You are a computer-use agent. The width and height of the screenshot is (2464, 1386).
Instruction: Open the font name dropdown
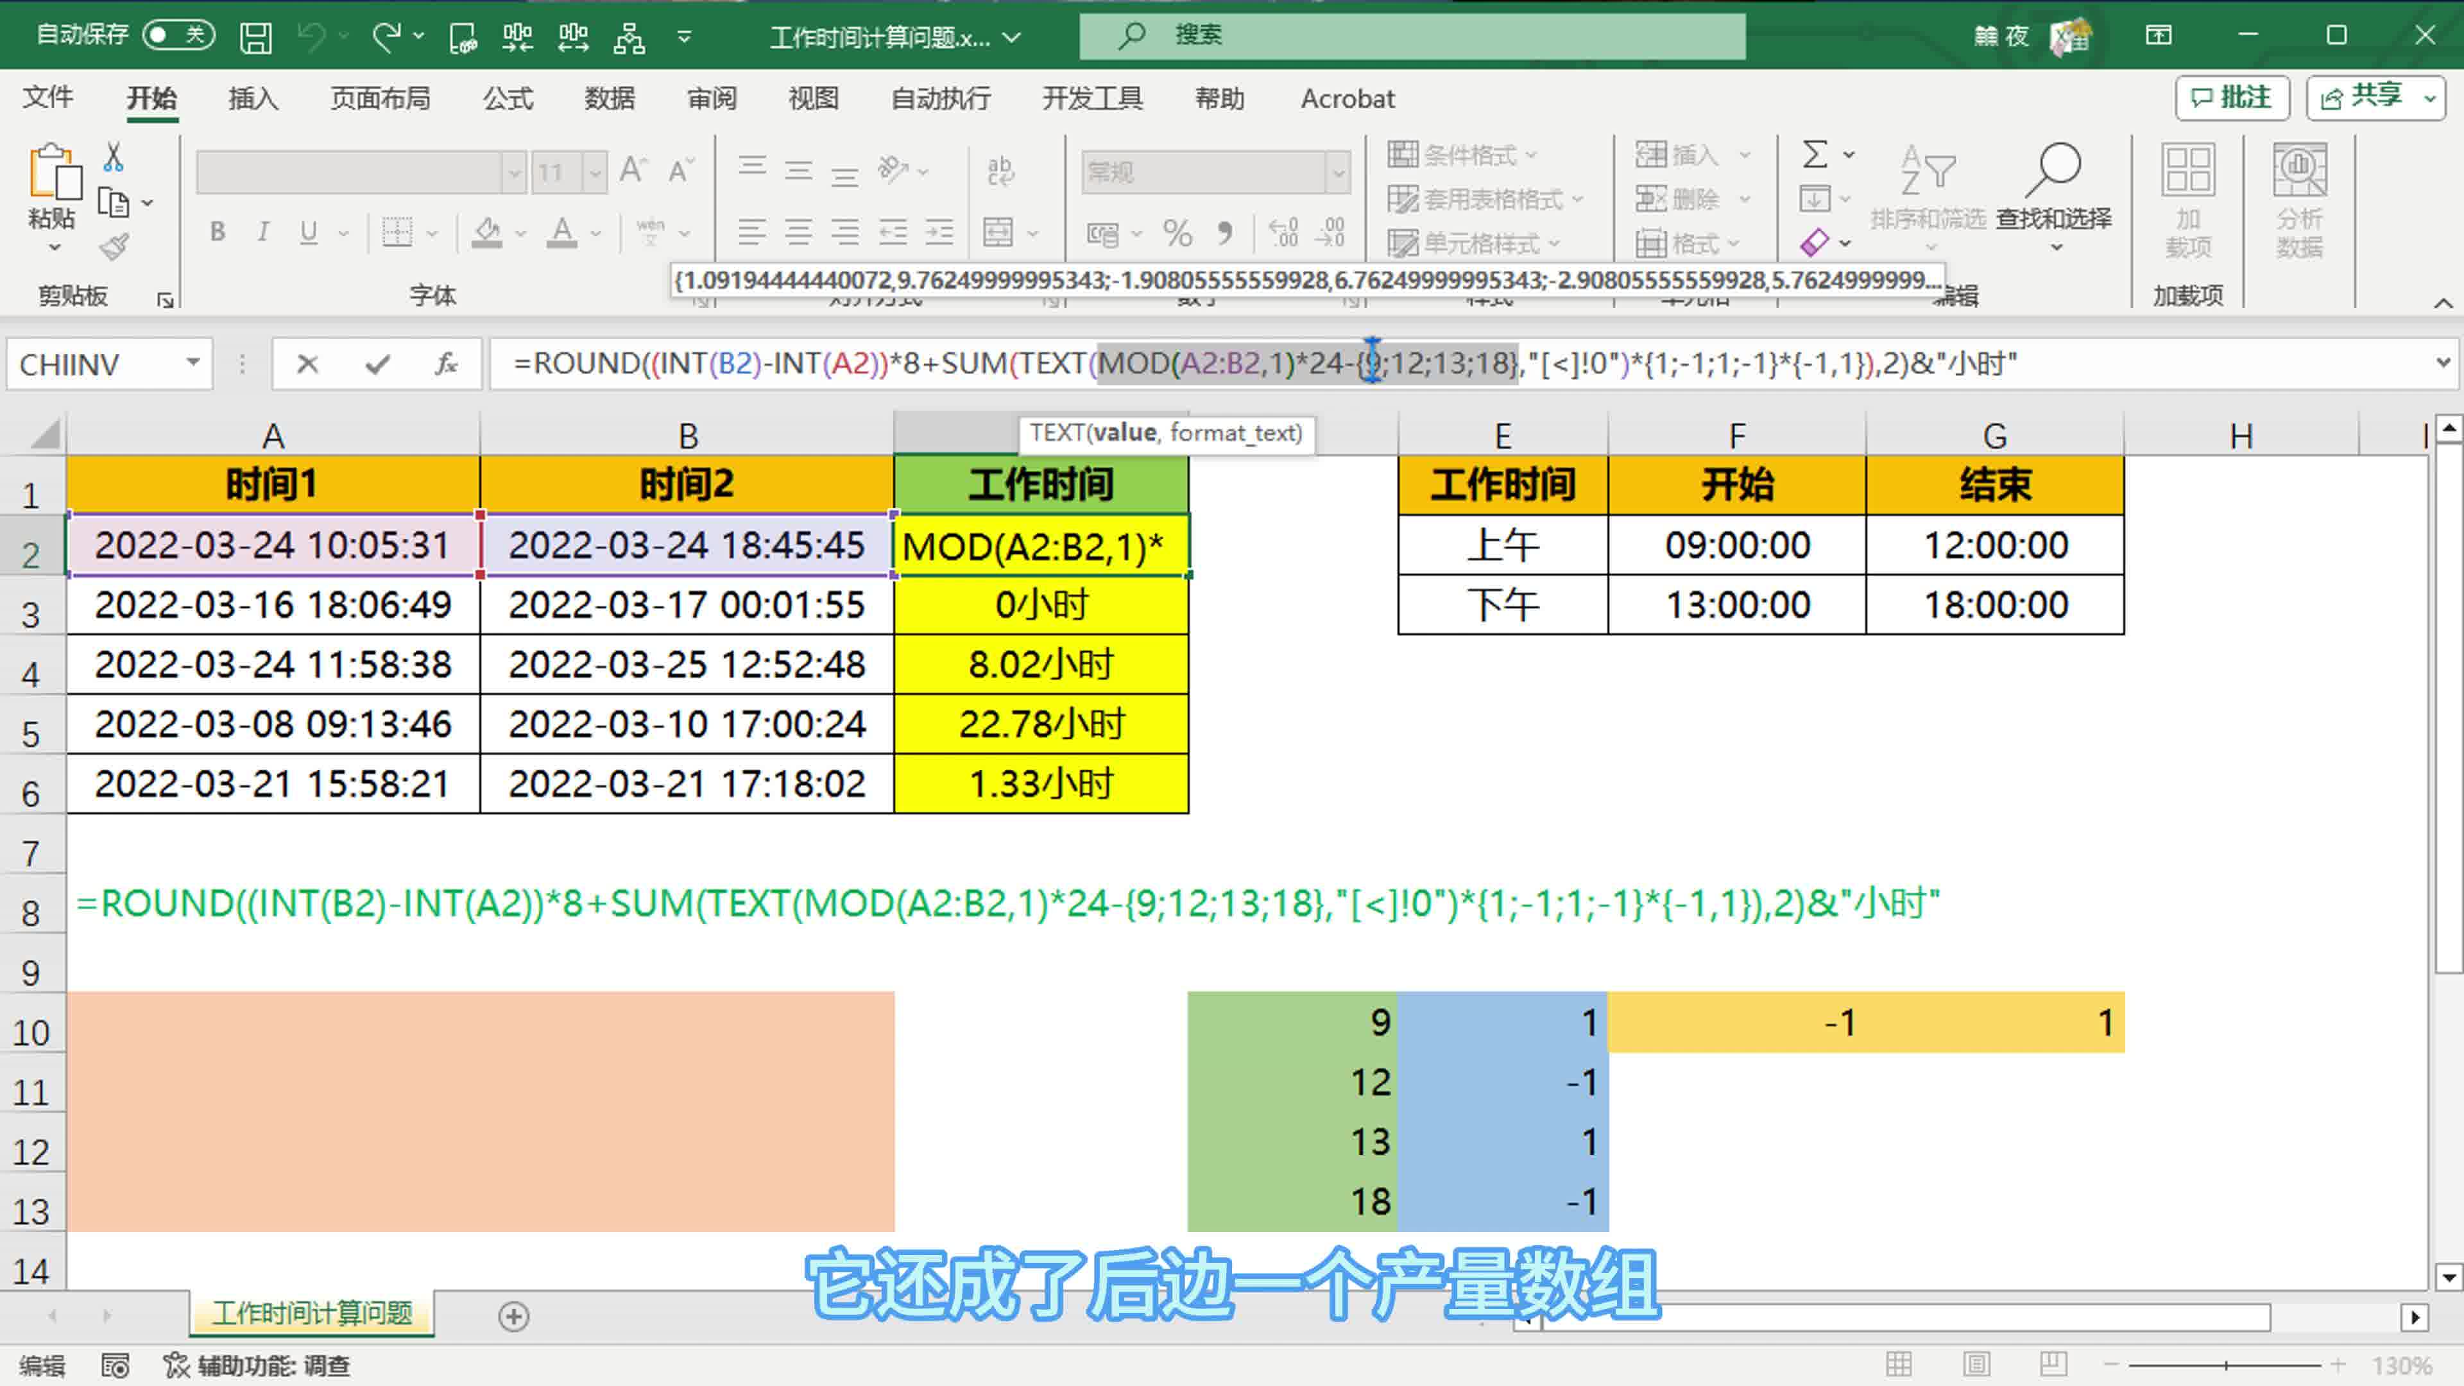(515, 173)
